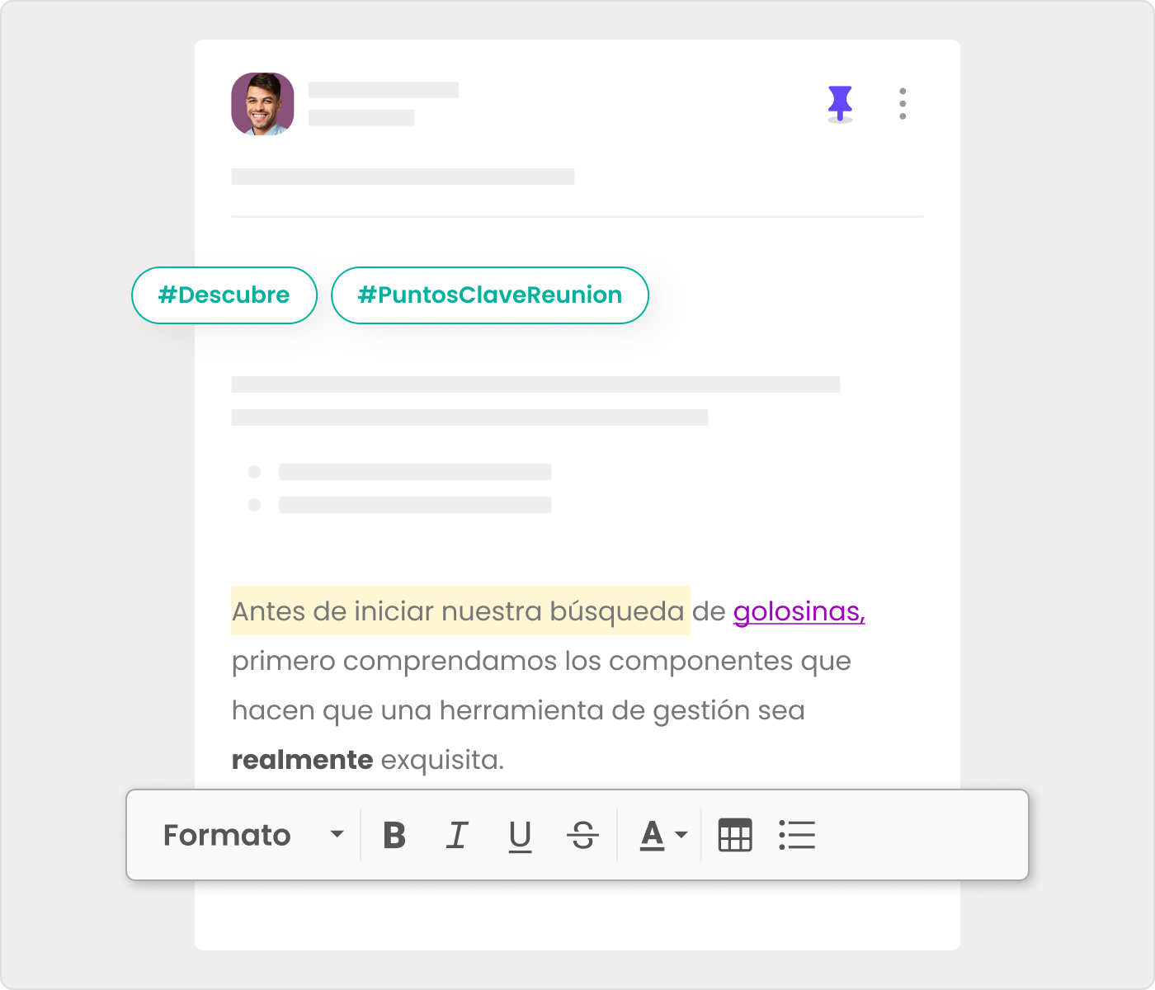Screen dimensions: 1155x990
Task: Click the author name placeholder beside avatar
Action: [383, 91]
